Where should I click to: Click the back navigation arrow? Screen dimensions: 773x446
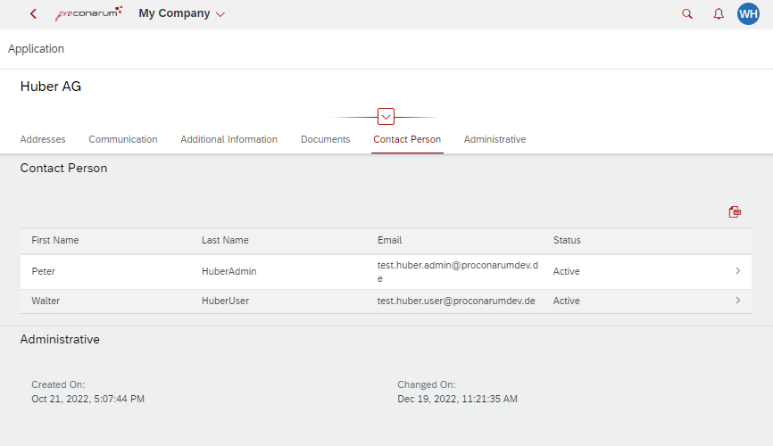[x=34, y=13]
